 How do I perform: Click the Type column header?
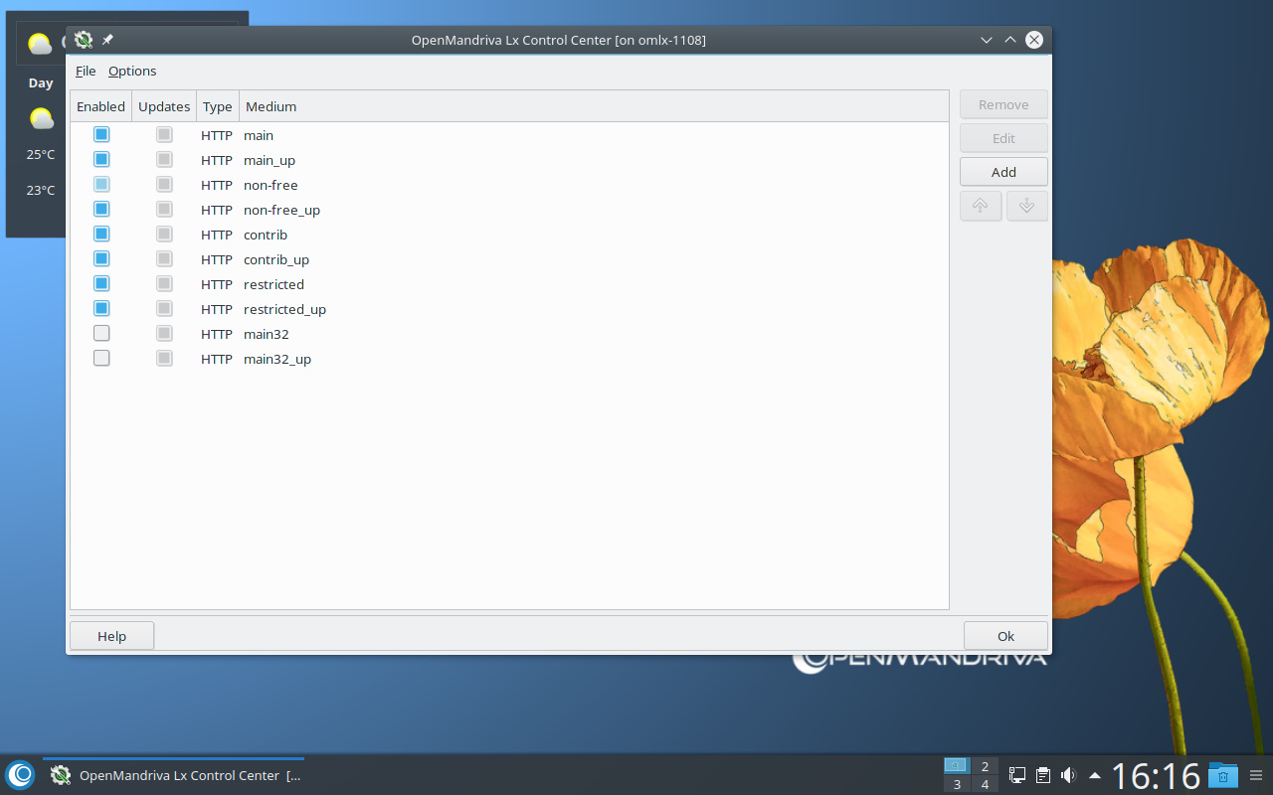coord(217,106)
